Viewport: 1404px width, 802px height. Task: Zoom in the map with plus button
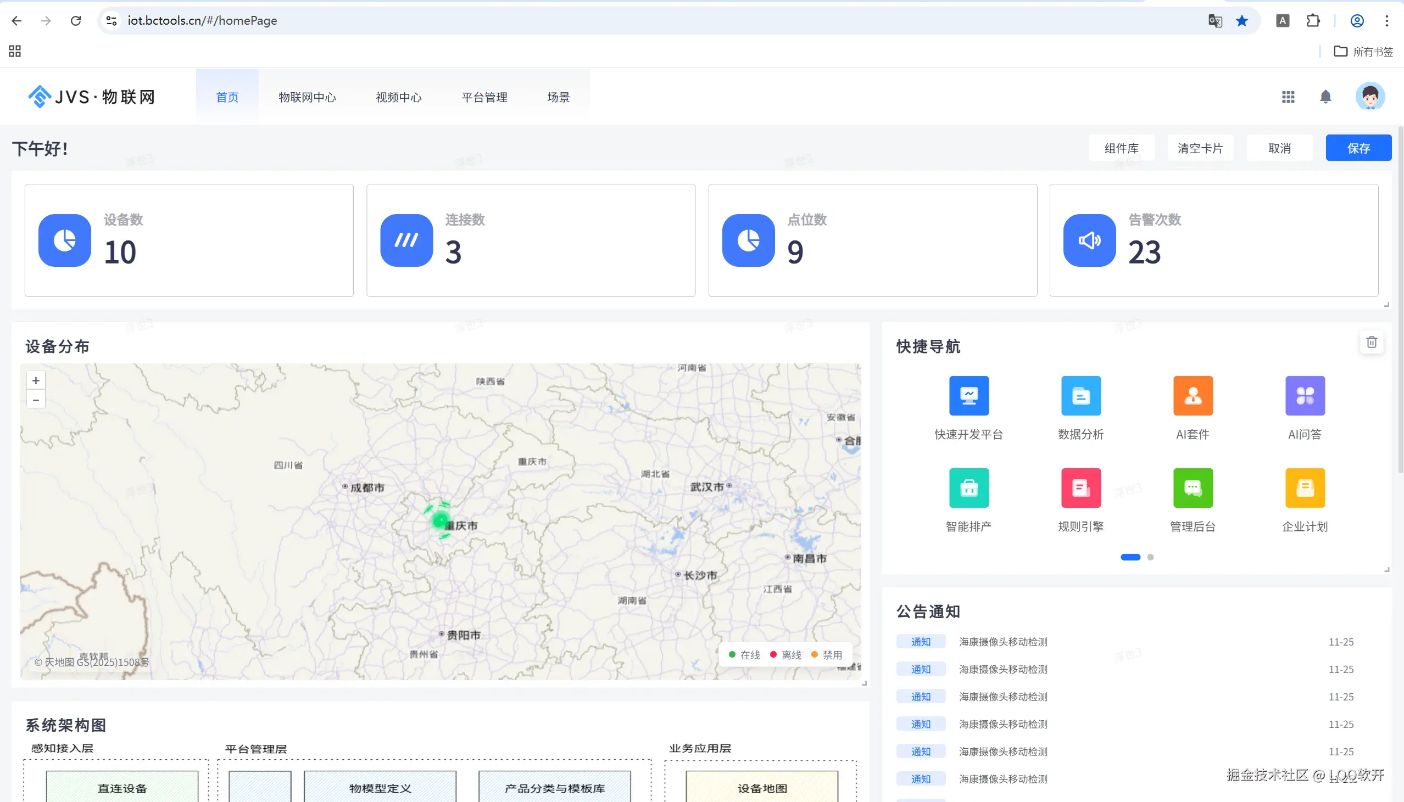pyautogui.click(x=36, y=380)
